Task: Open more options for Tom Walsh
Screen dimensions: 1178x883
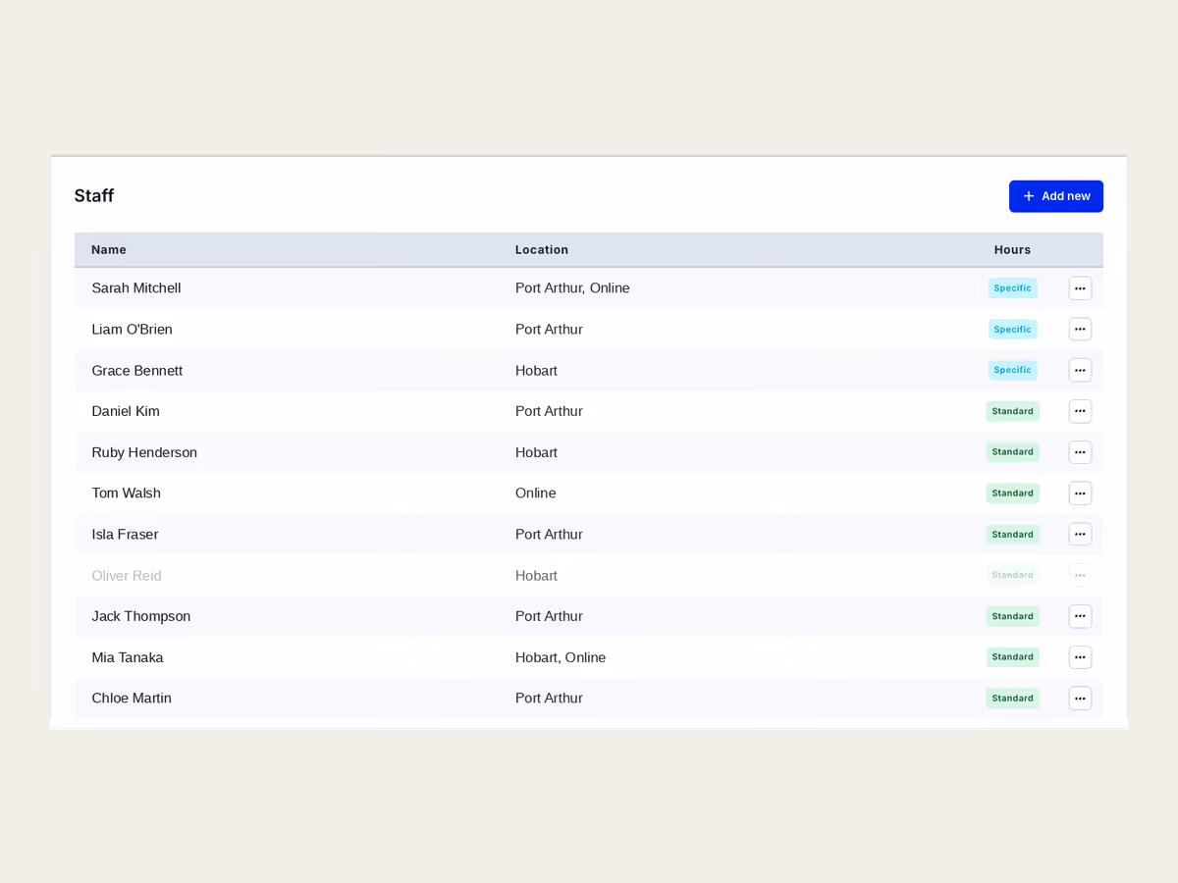Action: tap(1080, 493)
